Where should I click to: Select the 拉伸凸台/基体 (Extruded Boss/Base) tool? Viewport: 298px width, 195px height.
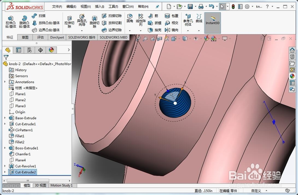pyautogui.click(x=11, y=21)
